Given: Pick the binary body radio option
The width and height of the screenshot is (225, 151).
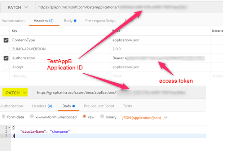Looking at the screenshot, I should coord(102,117).
